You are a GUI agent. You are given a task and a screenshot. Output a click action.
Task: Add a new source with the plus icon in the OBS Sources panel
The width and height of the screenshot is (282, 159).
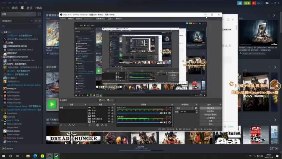(90, 125)
